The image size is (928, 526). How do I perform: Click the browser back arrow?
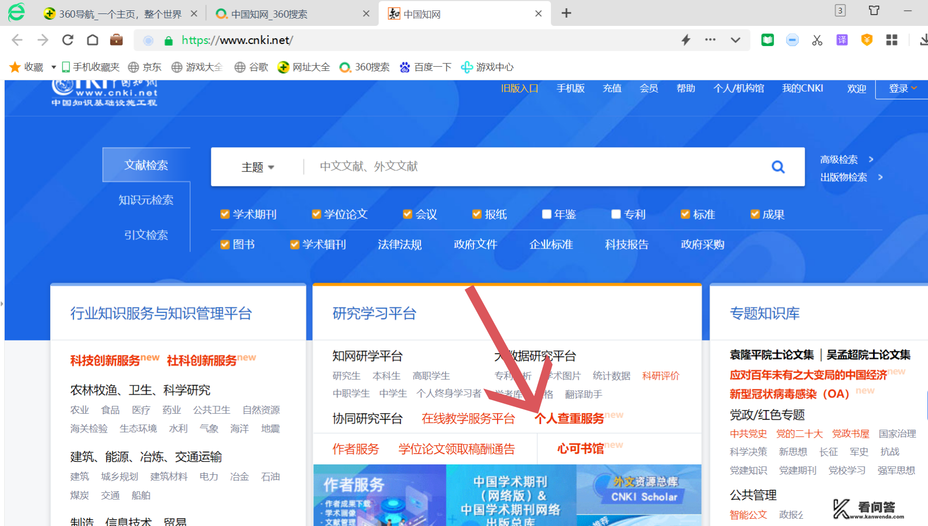[x=17, y=40]
